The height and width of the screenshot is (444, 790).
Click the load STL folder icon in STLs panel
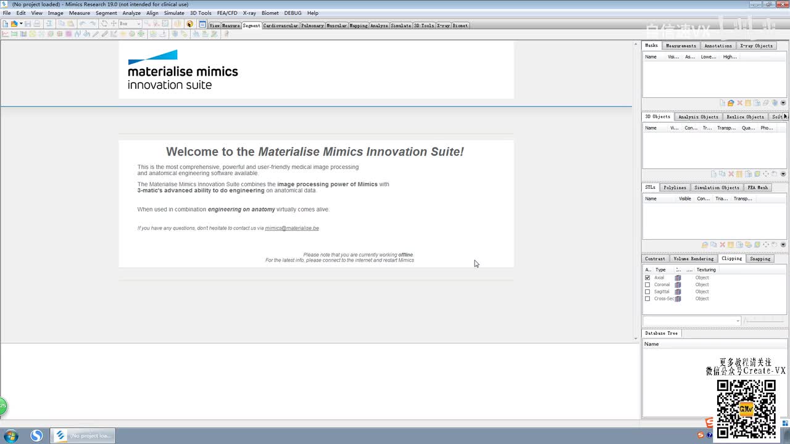click(x=705, y=245)
